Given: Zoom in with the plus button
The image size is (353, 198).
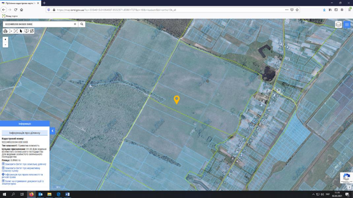Looking at the screenshot, I should point(5,40).
